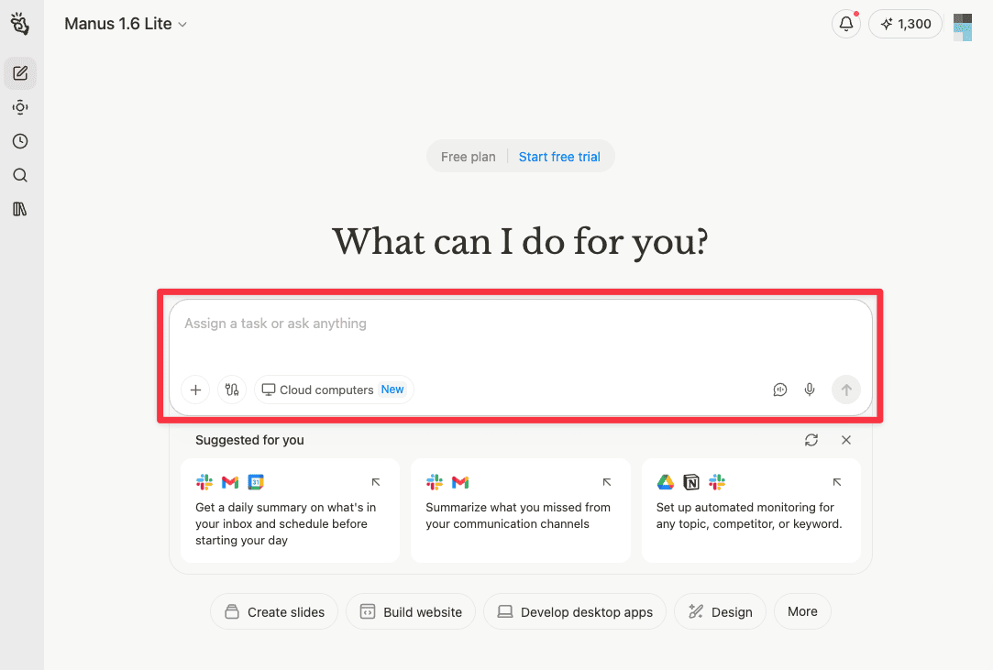Click the Gmail icon on the communication channels card
The height and width of the screenshot is (670, 993).
point(460,482)
